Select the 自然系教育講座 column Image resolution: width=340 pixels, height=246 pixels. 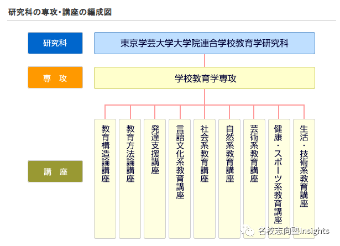coord(229,179)
